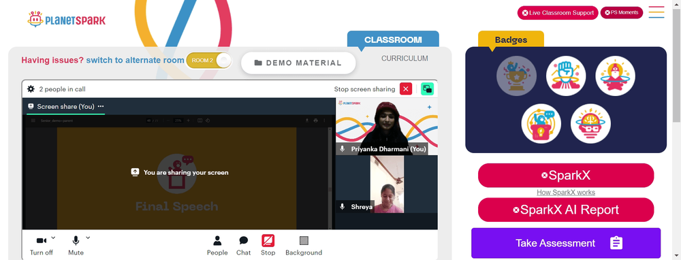Click the green picture-in-picture layout icon
Image resolution: width=681 pixels, height=260 pixels.
[x=428, y=89]
